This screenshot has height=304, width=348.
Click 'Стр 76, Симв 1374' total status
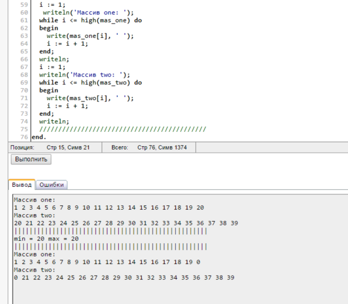pos(162,148)
